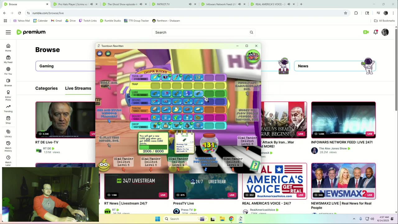This screenshot has height=224, width=398.
Task: Open INFOWARS NETWORK FEED stream thumbnail
Action: (x=343, y=120)
